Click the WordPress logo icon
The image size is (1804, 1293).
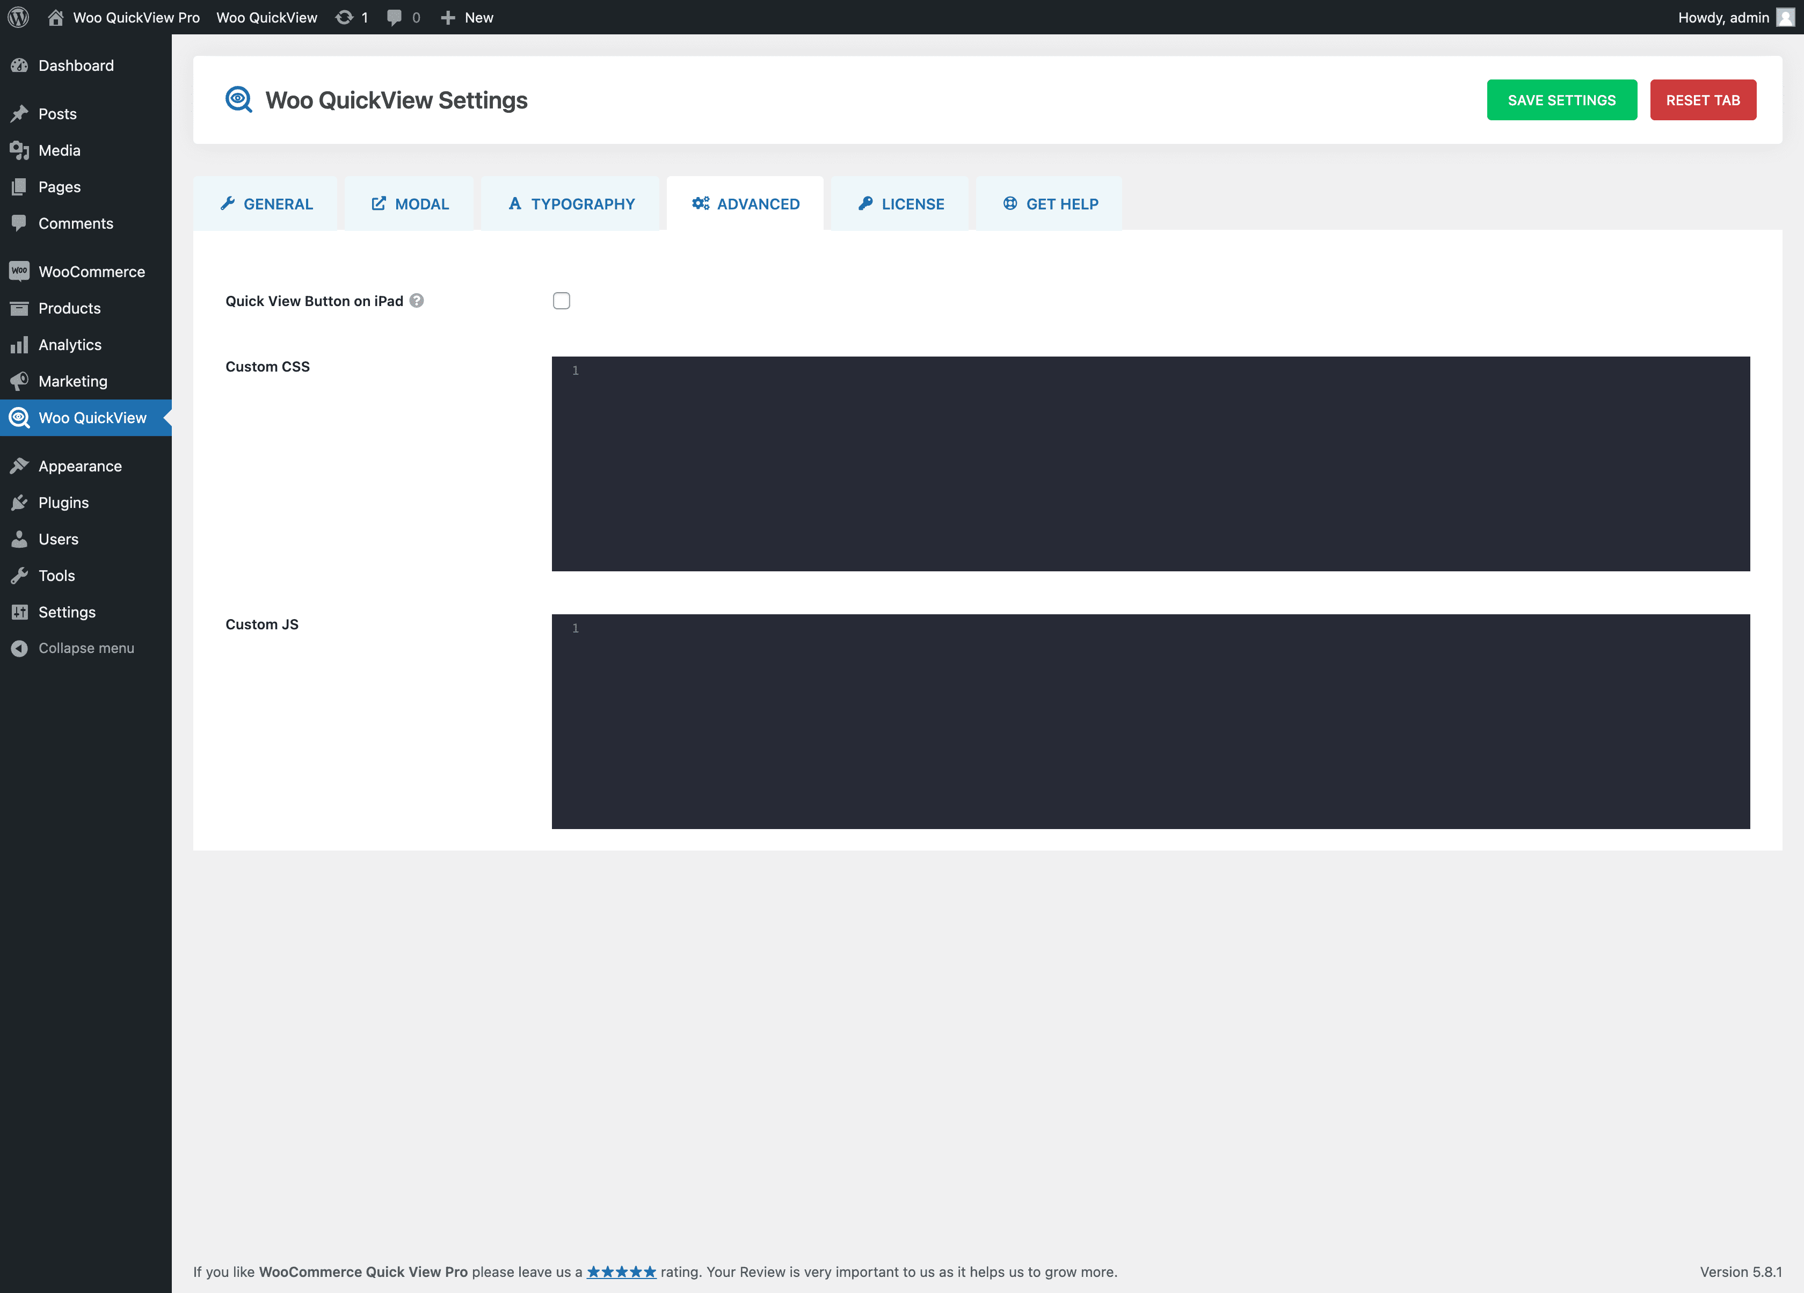(18, 17)
